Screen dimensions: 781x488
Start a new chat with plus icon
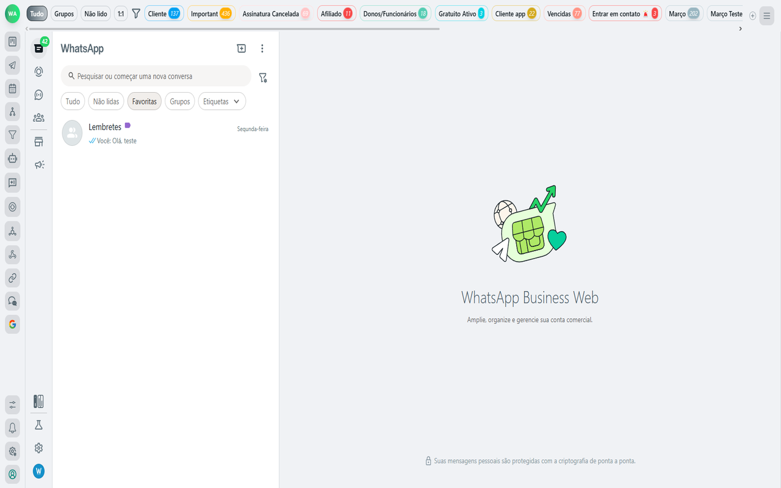click(242, 49)
